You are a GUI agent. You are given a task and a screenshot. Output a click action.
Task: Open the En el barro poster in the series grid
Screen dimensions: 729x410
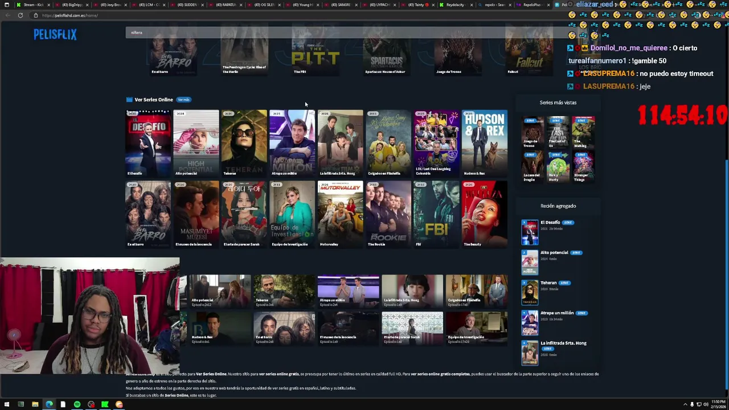(x=148, y=214)
